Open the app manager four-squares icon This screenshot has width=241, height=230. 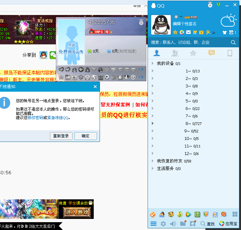(x=235, y=214)
